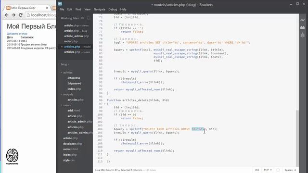Open .htpasswd in admin folder
The width and height of the screenshot is (308, 173).
click(75, 83)
